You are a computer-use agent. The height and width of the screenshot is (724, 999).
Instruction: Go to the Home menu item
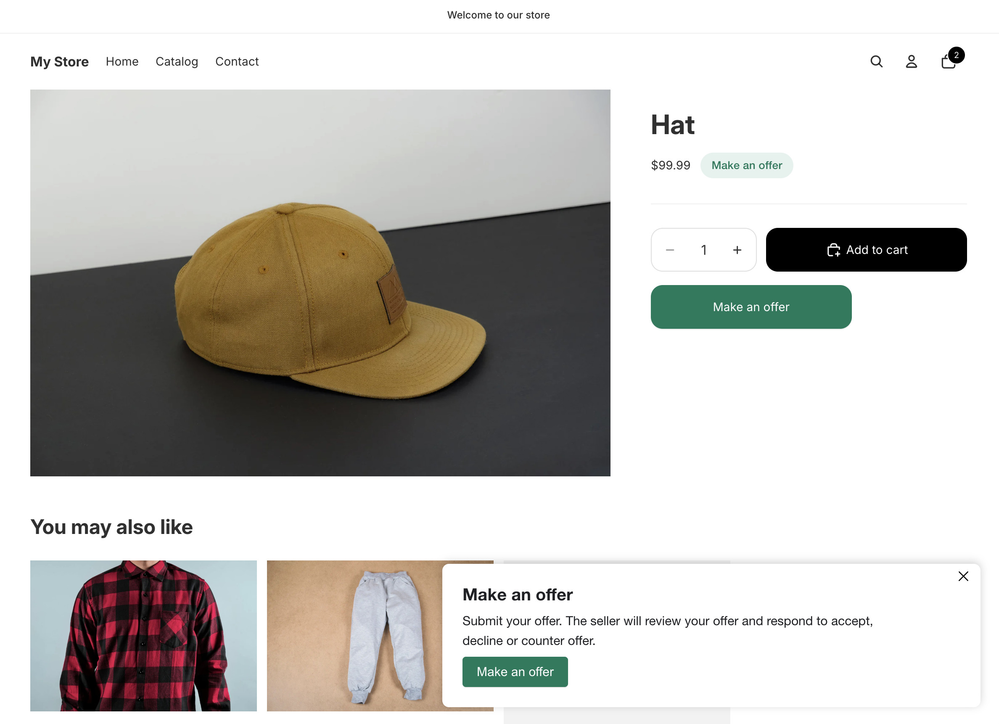point(122,62)
